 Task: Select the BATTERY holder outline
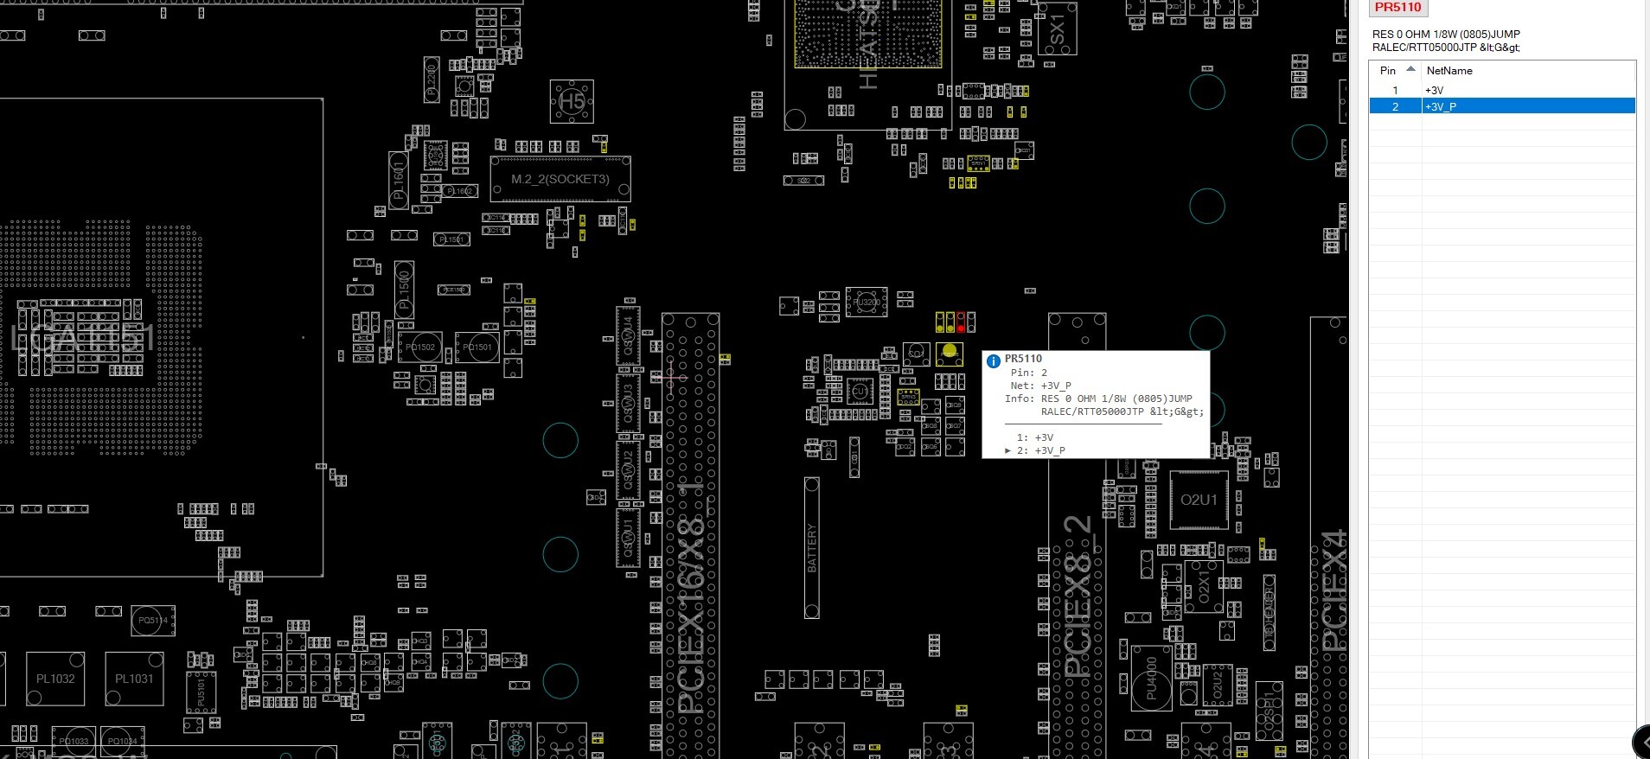pos(811,547)
